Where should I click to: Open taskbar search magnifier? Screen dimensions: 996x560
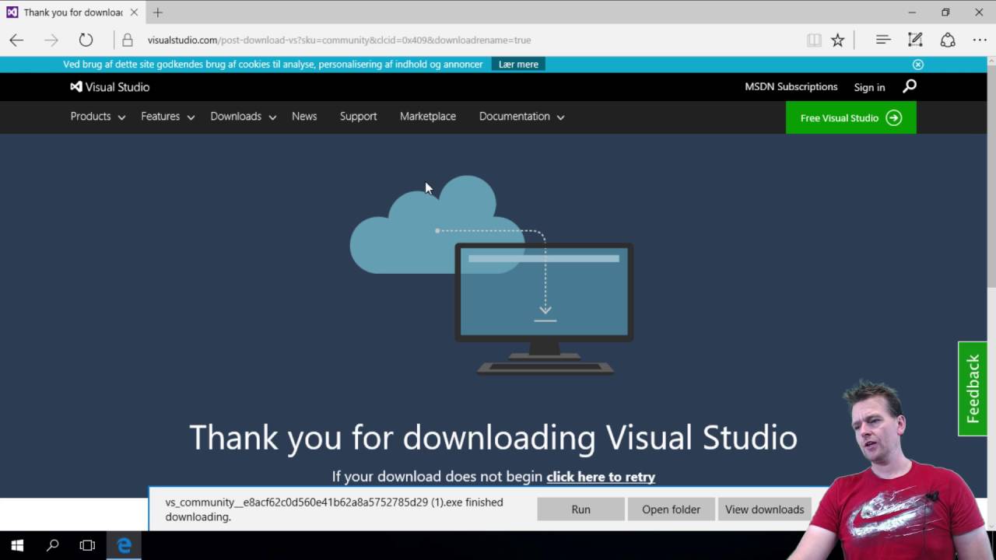(x=52, y=545)
